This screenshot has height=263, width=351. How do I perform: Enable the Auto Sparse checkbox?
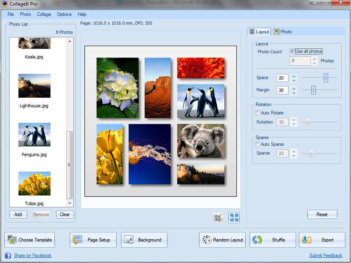[258, 144]
